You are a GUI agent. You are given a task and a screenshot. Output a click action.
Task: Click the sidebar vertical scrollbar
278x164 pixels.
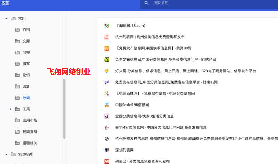click(x=64, y=109)
